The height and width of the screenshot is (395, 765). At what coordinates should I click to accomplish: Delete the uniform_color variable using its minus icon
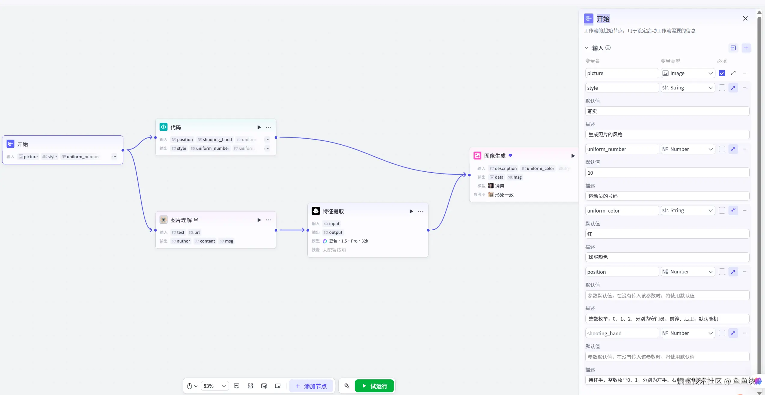(x=745, y=210)
